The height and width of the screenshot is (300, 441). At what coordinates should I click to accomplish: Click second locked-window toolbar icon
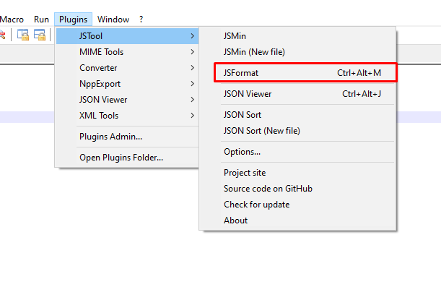40,35
